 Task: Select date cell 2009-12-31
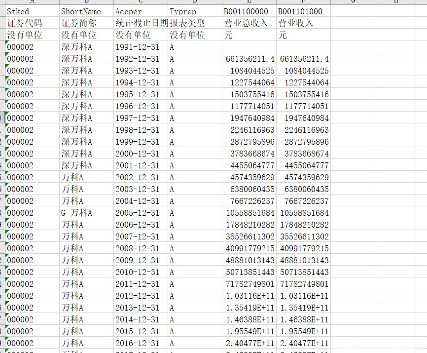(141, 260)
